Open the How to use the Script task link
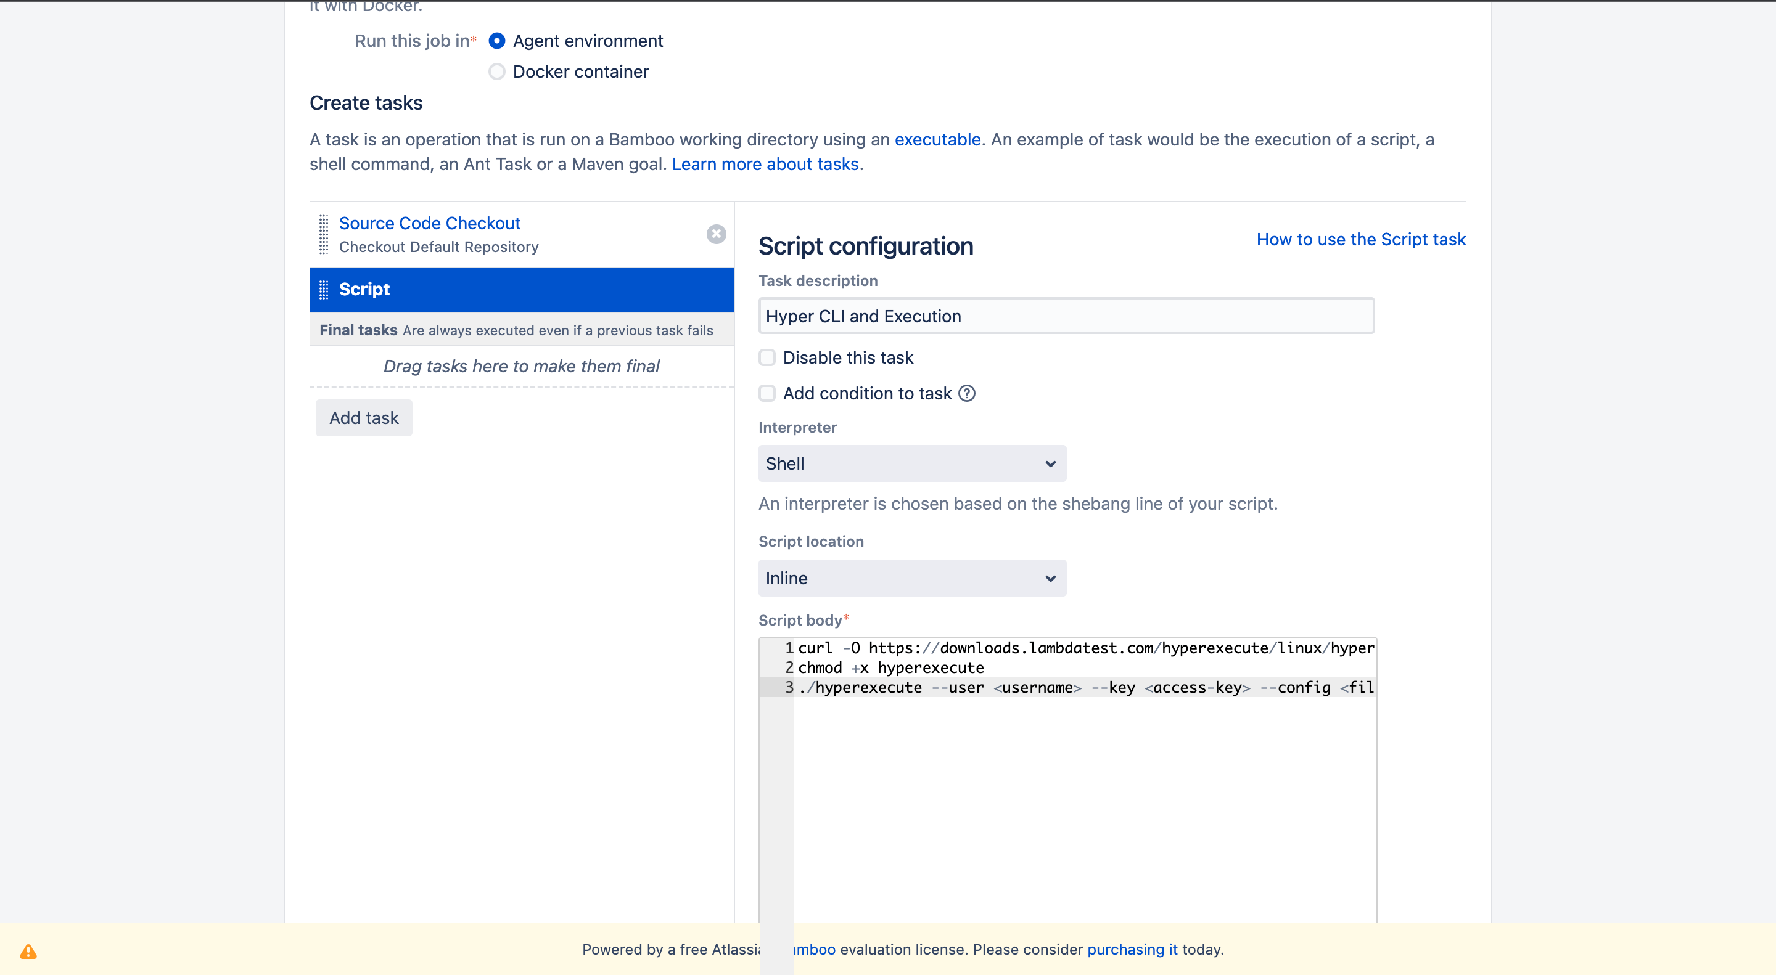The width and height of the screenshot is (1776, 975). [x=1360, y=239]
